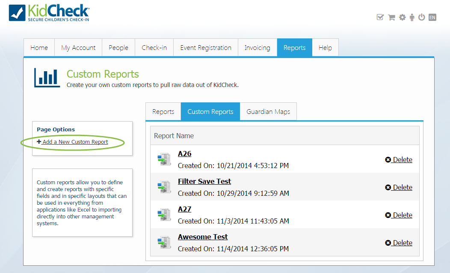Viewport: 450px width, 273px height.
Task: Open the settings gear icon
Action: tap(402, 17)
